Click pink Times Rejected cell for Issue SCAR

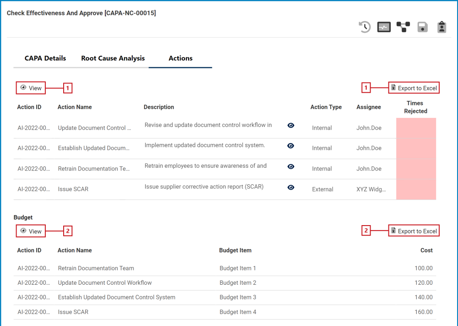pyautogui.click(x=416, y=189)
